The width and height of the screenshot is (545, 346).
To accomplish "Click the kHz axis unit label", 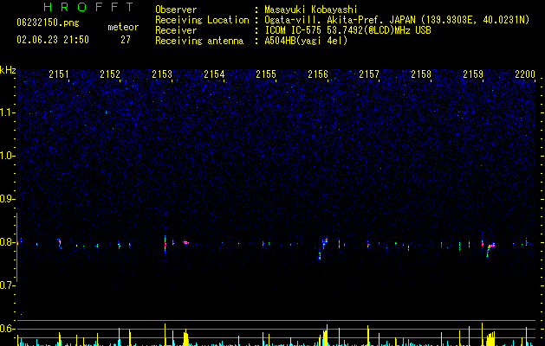I will point(8,70).
